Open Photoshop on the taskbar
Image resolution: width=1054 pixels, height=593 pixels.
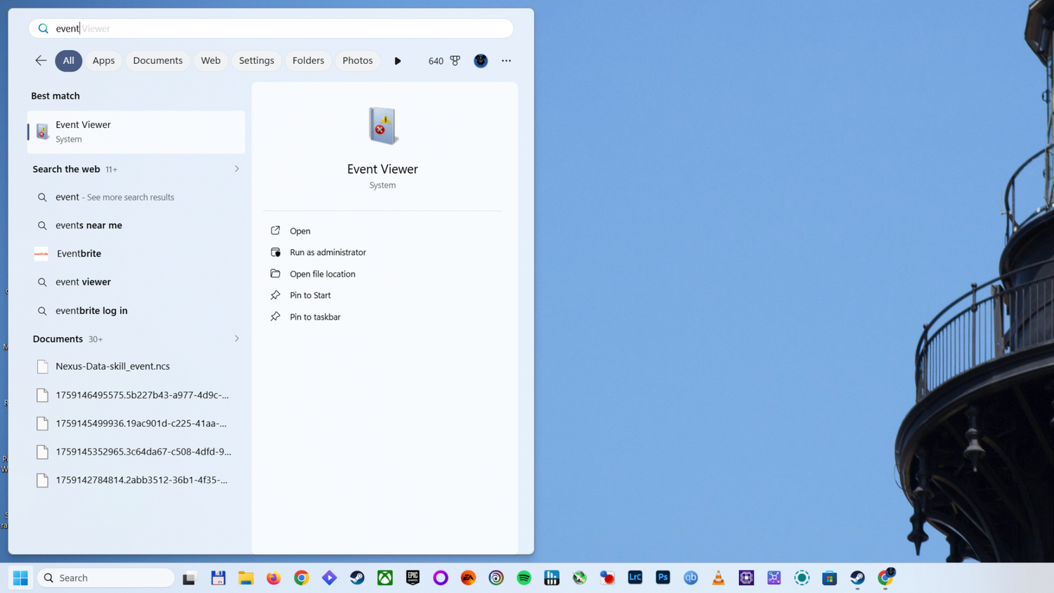[663, 578]
